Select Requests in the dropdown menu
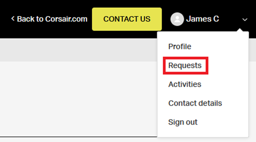The image size is (256, 142). tap(185, 65)
